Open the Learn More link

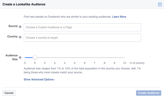coord(119,17)
